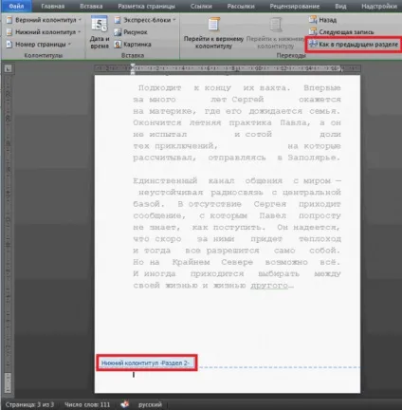This screenshot has height=410, width=402.
Task: Click the underlined word другого
Action: pos(269,286)
